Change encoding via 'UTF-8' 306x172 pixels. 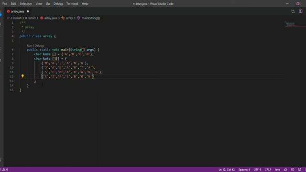(x=257, y=170)
